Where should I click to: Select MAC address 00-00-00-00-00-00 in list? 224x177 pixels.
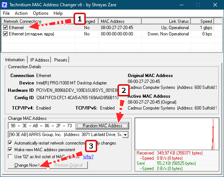point(117,34)
